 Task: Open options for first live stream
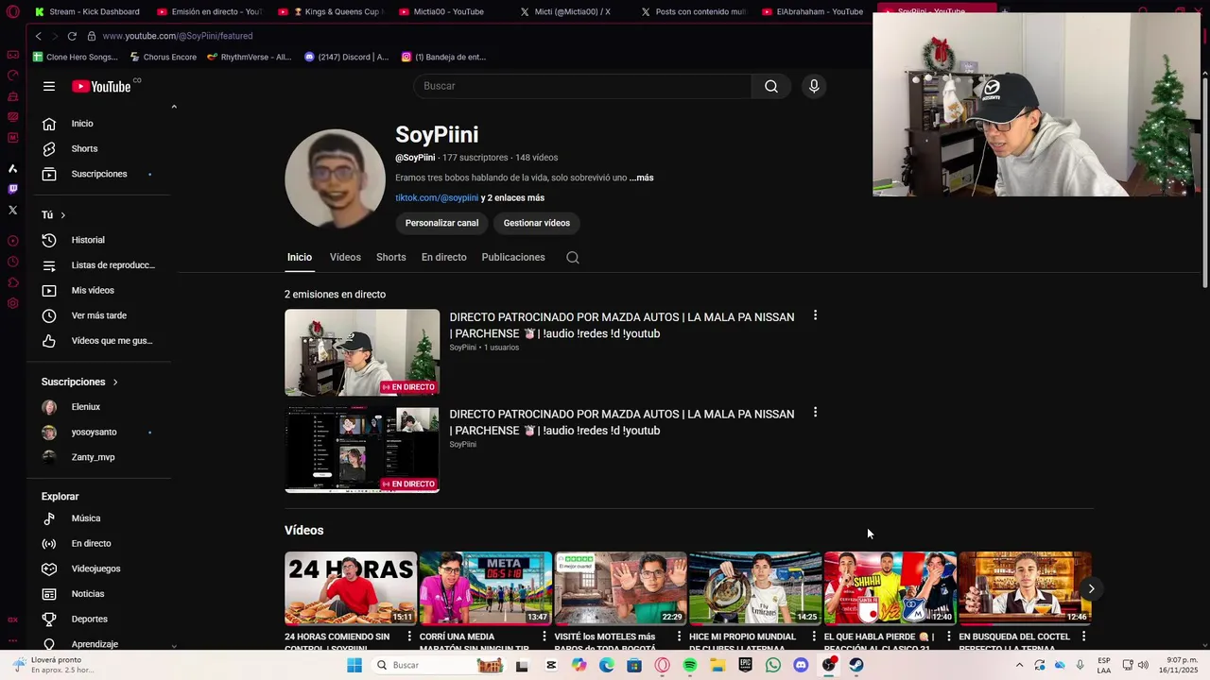[x=815, y=315]
